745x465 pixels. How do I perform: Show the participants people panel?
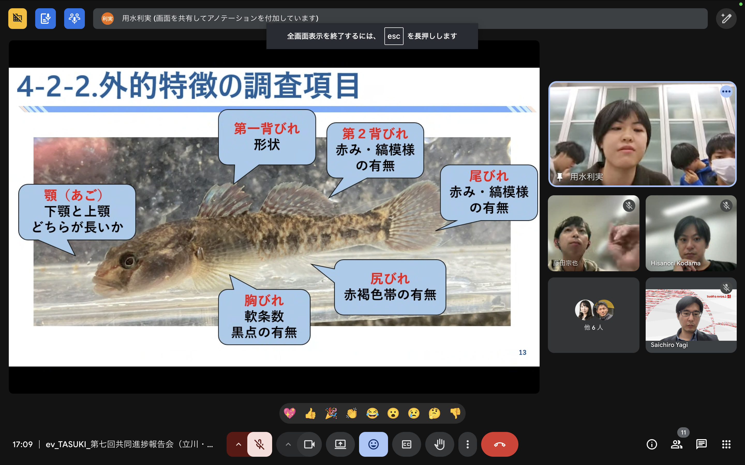coord(676,444)
